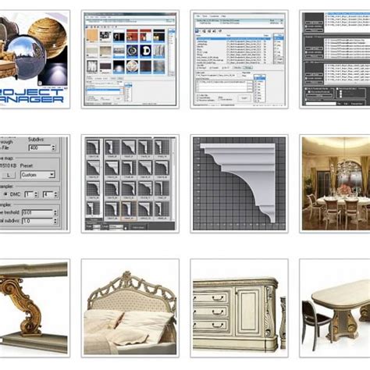Open the classic bed with headboard thumbnail
370x370 pixels.
tap(130, 308)
